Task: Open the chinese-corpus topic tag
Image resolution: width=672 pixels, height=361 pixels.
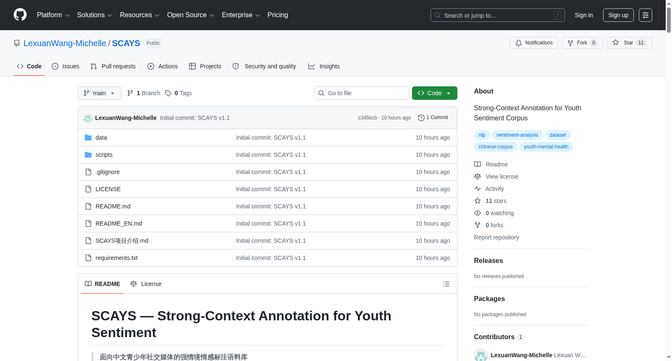Action: coord(496,147)
